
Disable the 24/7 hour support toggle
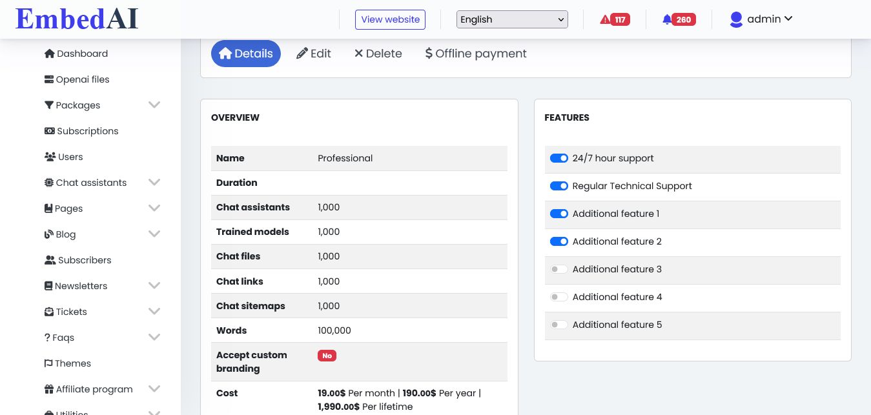coord(558,158)
